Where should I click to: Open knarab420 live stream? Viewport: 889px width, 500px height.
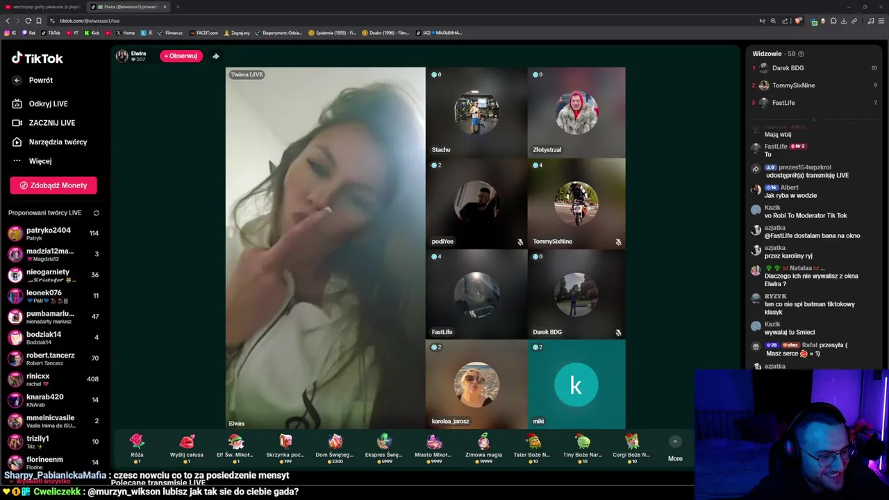click(53, 400)
